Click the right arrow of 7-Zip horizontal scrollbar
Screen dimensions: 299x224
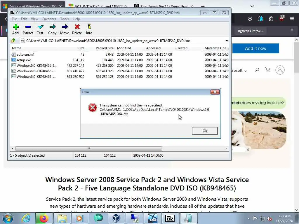click(x=226, y=148)
